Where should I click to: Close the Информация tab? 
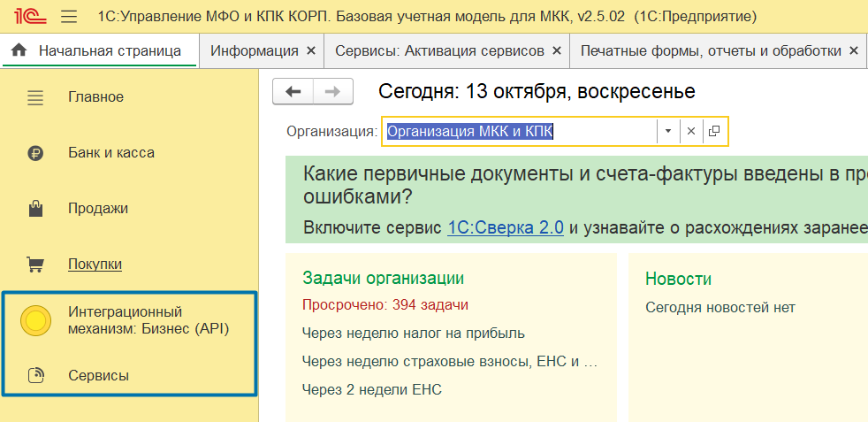[x=311, y=51]
